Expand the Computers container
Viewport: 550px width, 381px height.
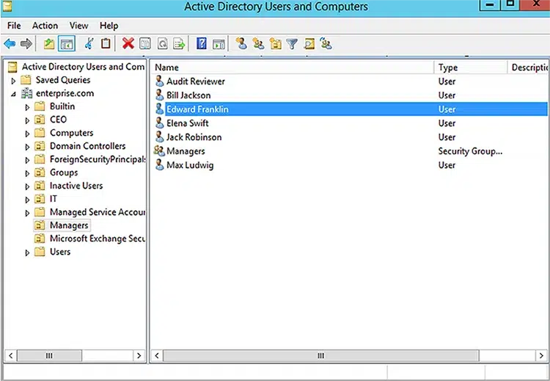pyautogui.click(x=27, y=134)
